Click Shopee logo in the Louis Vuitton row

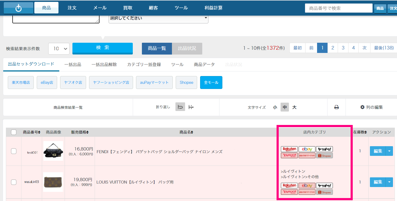coord(324,192)
